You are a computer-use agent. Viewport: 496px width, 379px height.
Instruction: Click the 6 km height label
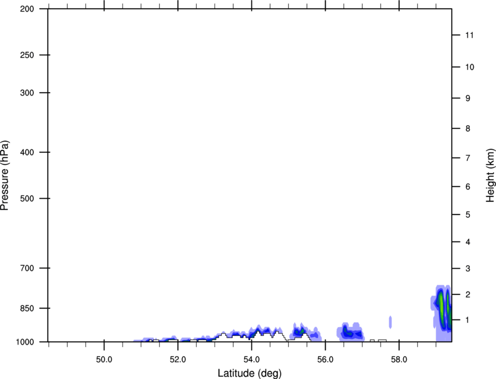[468, 187]
